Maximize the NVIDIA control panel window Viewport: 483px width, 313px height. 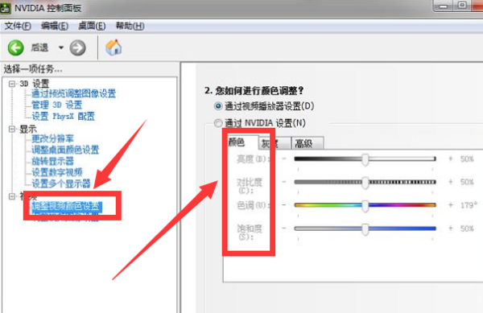[x=462, y=6]
